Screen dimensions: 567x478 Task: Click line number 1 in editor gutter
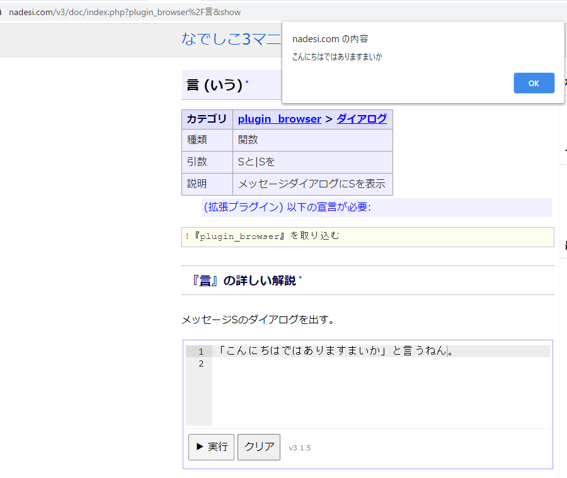[201, 352]
